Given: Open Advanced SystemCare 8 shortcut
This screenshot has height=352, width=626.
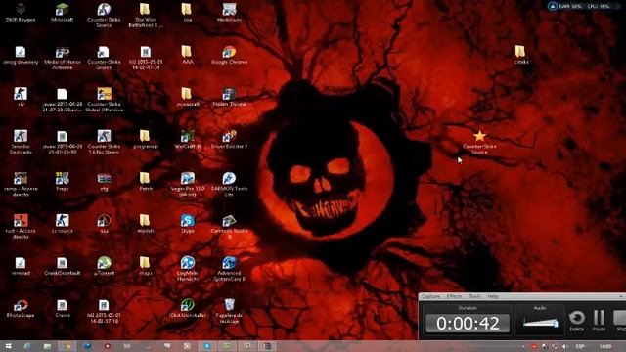Looking at the screenshot, I should 229,269.
